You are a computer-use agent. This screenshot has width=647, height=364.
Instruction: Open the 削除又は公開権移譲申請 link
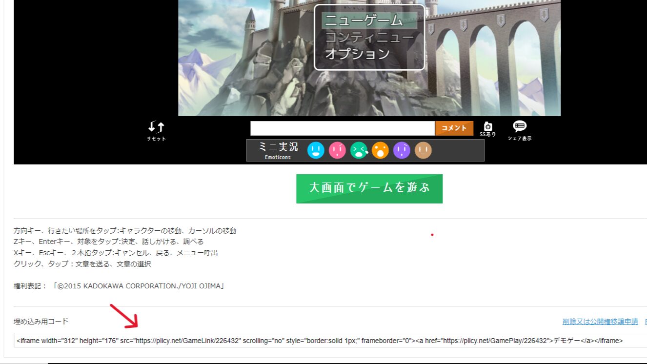tap(601, 322)
